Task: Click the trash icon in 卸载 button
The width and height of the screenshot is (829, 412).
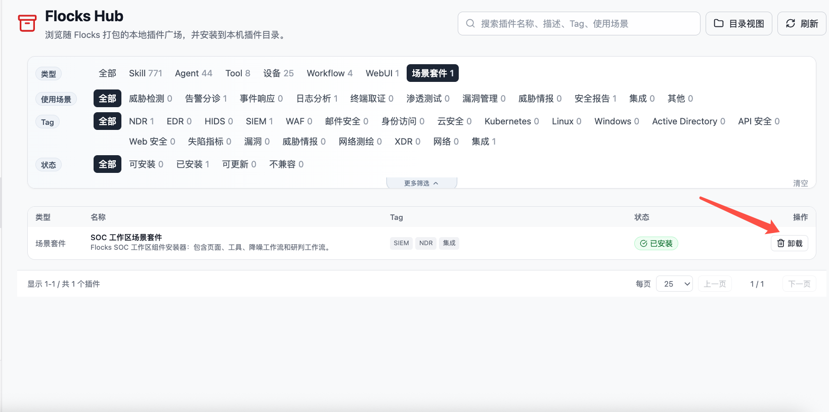Action: [780, 243]
